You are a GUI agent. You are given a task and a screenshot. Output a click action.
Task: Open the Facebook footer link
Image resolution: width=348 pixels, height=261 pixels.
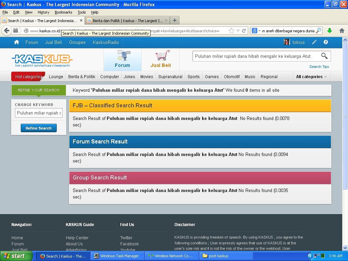click(129, 244)
